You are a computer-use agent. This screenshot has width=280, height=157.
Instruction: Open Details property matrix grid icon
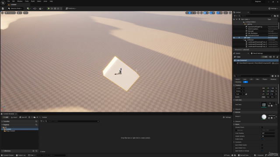[x=273, y=76]
